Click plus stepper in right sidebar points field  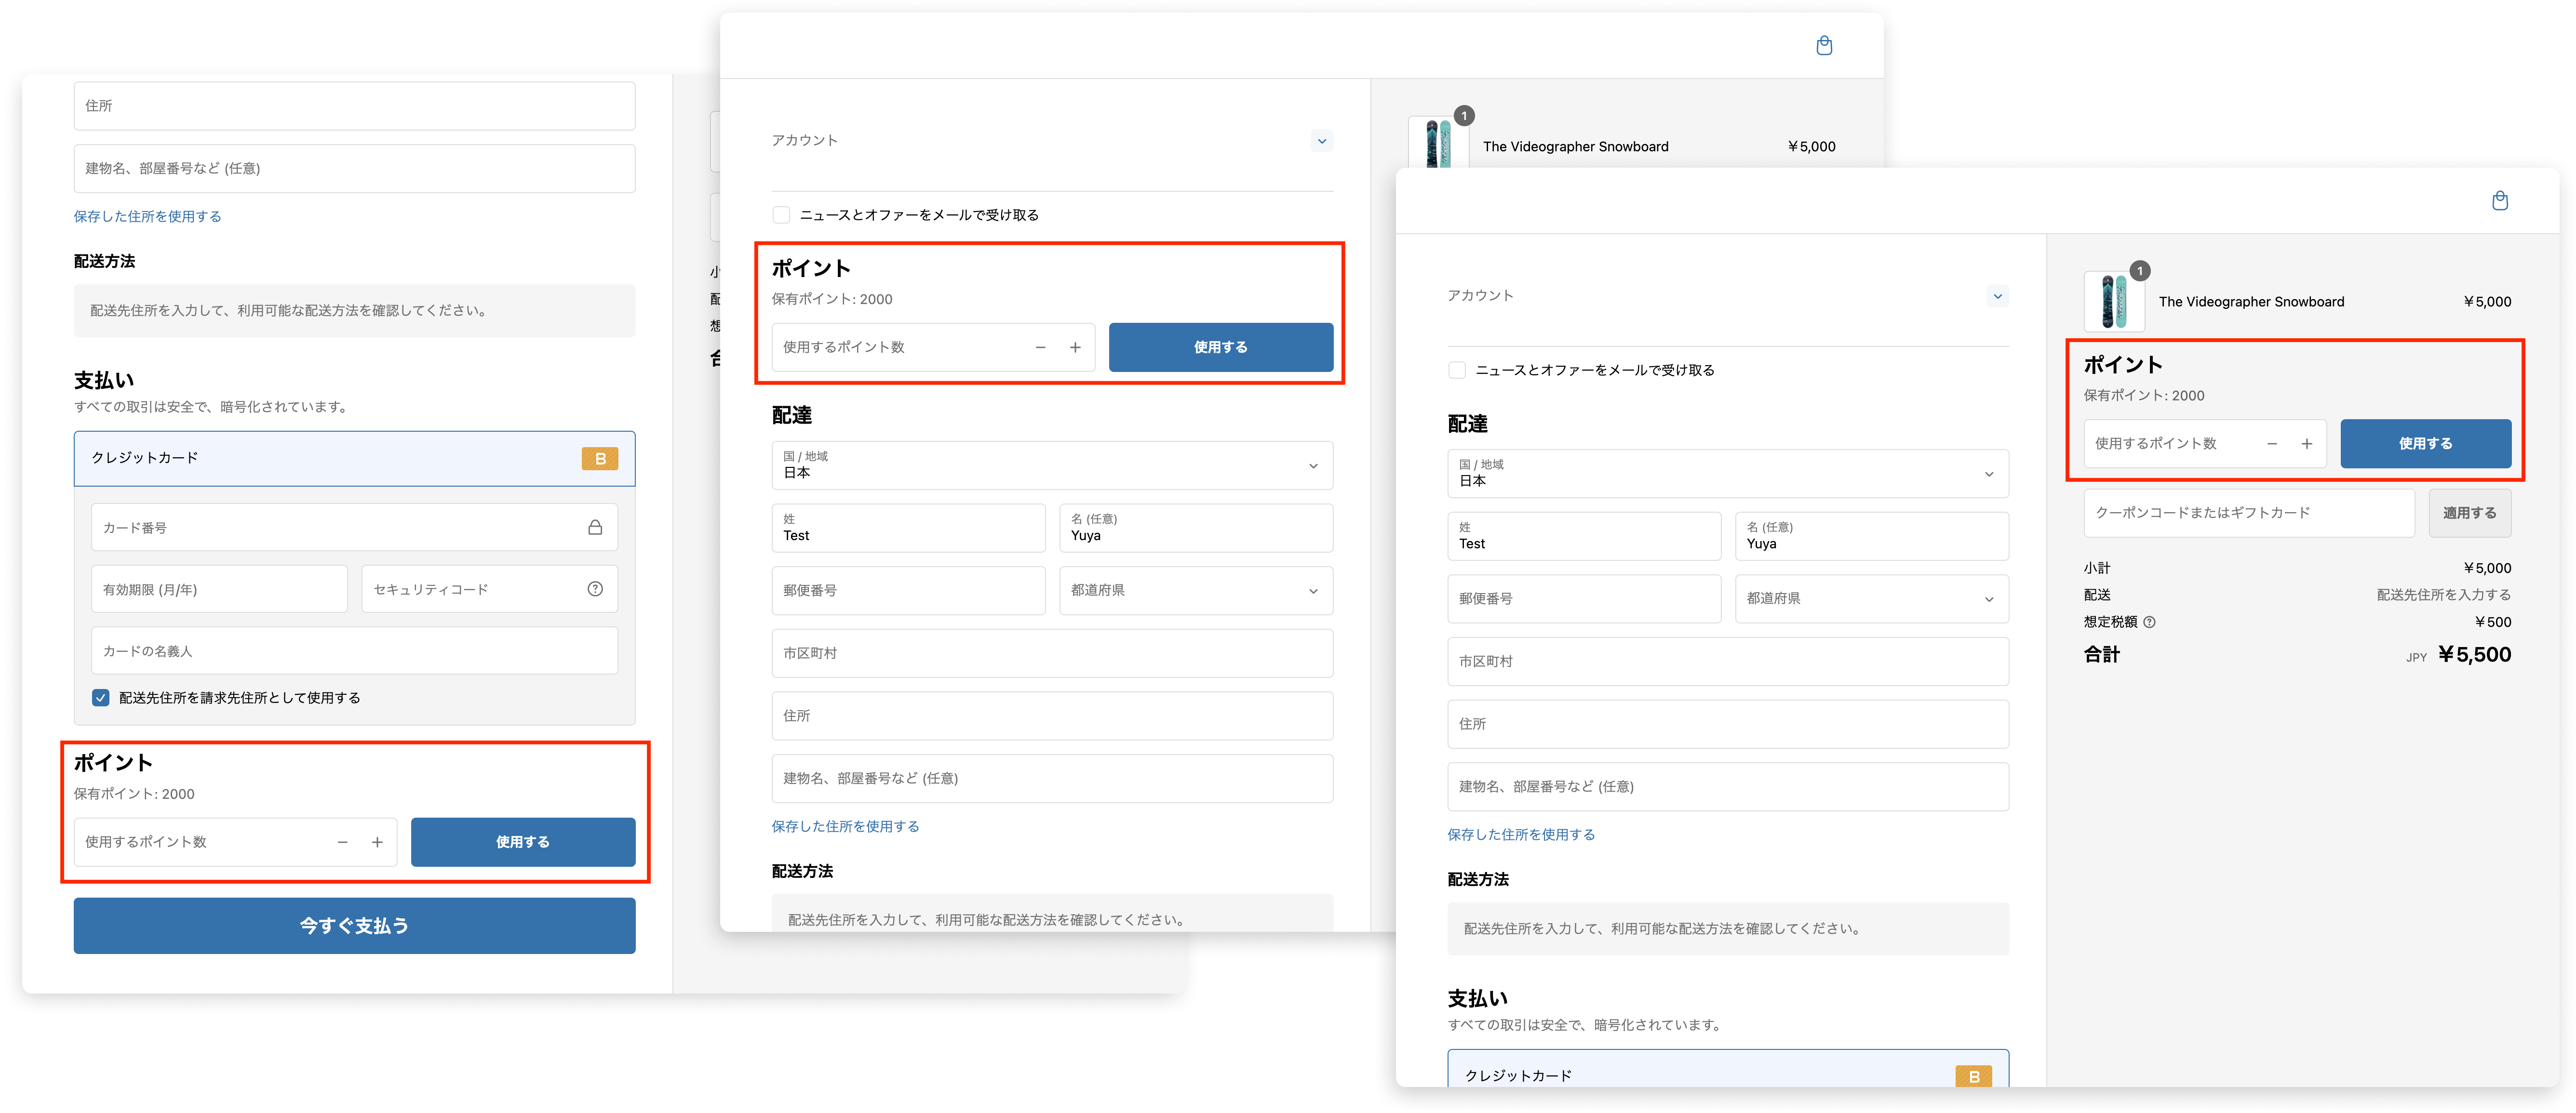(x=2306, y=444)
